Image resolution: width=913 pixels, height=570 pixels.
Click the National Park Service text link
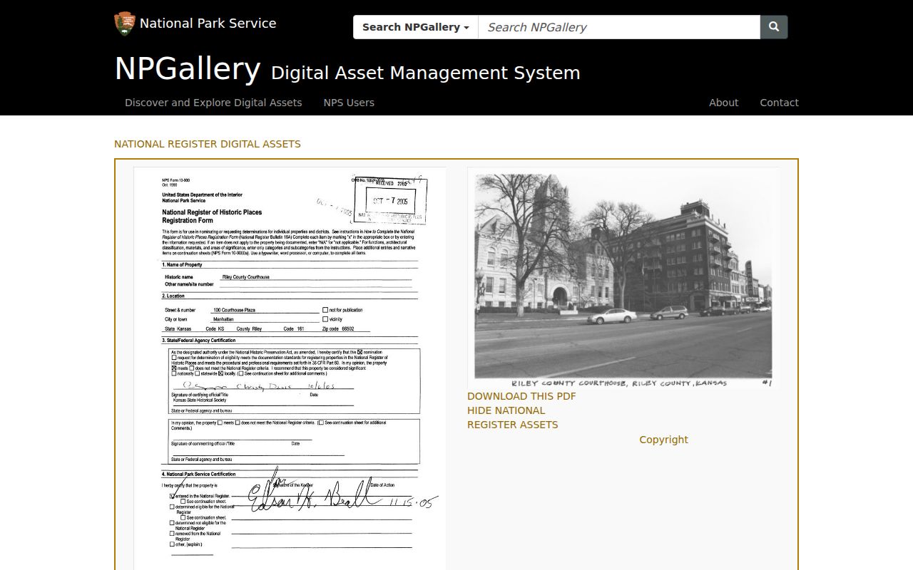tap(208, 24)
